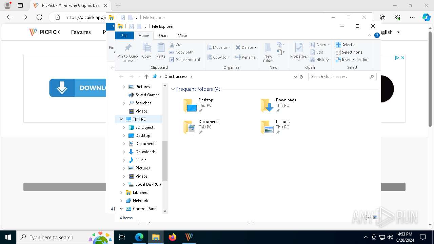The height and width of the screenshot is (244, 434).
Task: Select Searches in the navigation pane
Action: click(x=143, y=103)
